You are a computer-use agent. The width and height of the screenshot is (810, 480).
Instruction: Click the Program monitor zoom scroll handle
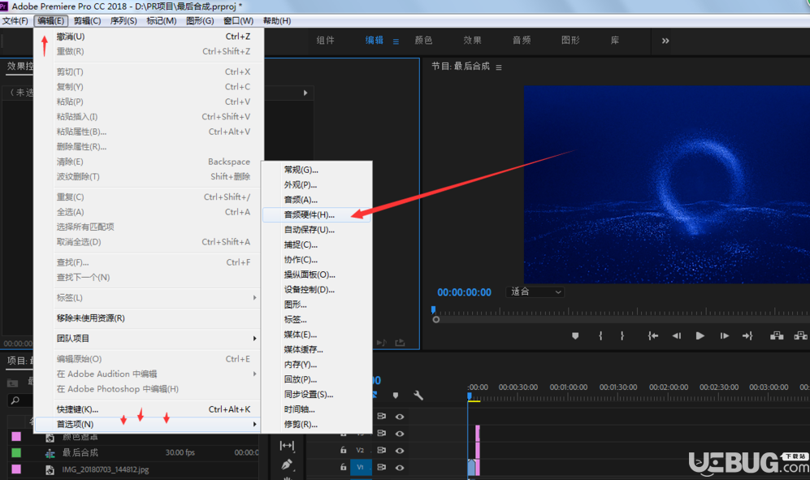pos(436,320)
